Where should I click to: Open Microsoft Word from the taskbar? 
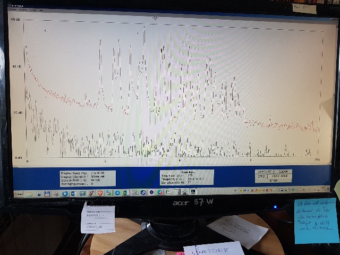pyautogui.click(x=73, y=193)
